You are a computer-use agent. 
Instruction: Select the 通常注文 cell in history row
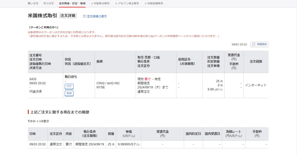56,144
